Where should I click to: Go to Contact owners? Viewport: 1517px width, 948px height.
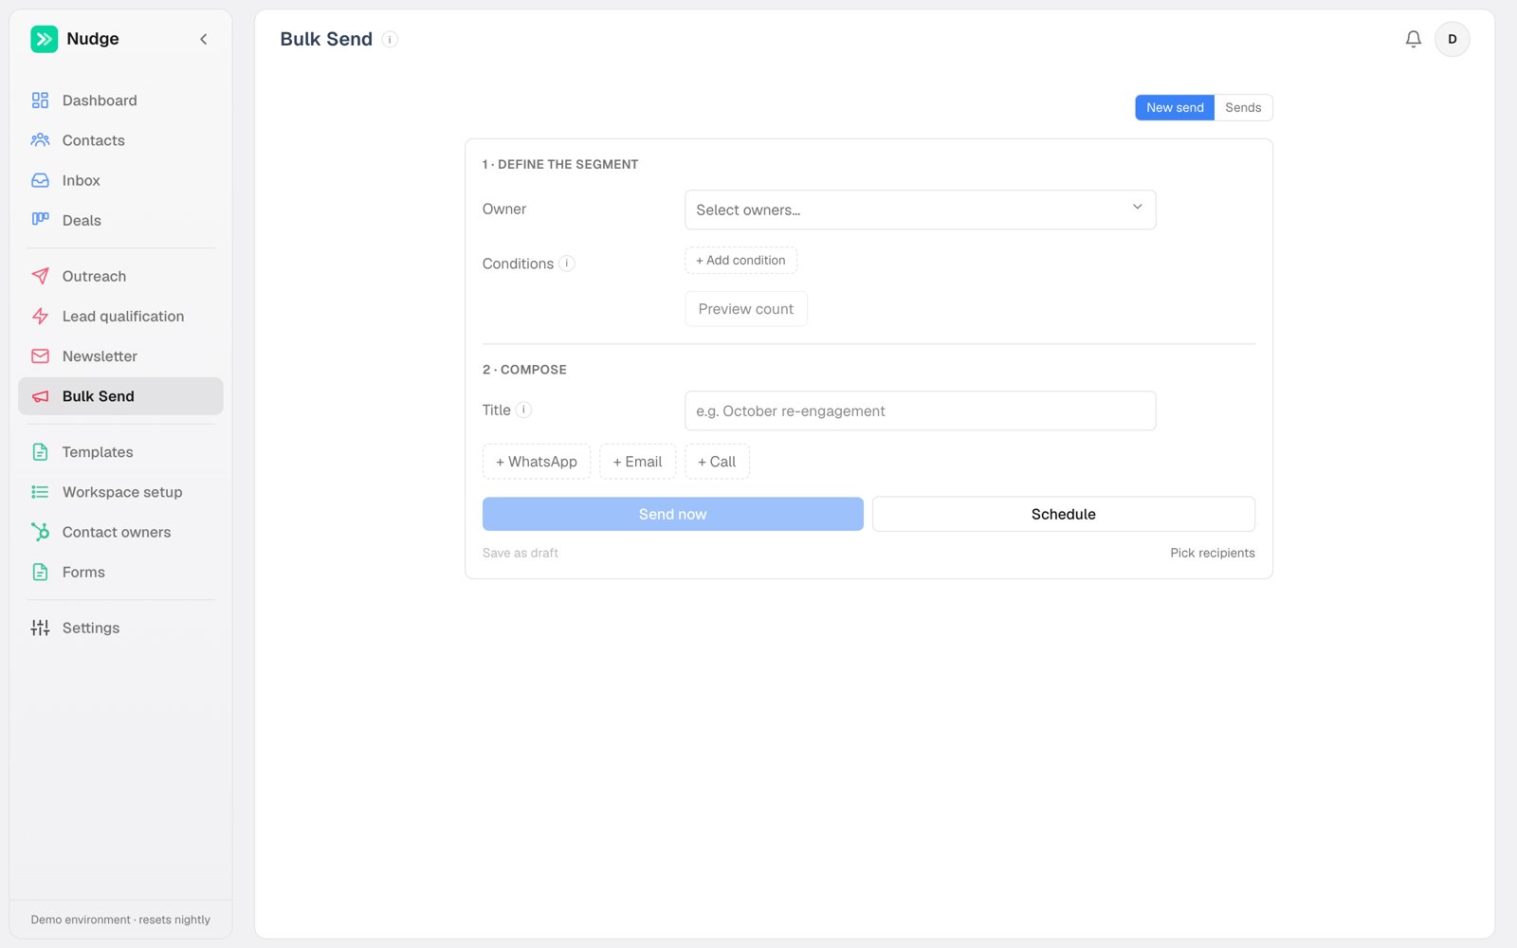click(x=120, y=532)
